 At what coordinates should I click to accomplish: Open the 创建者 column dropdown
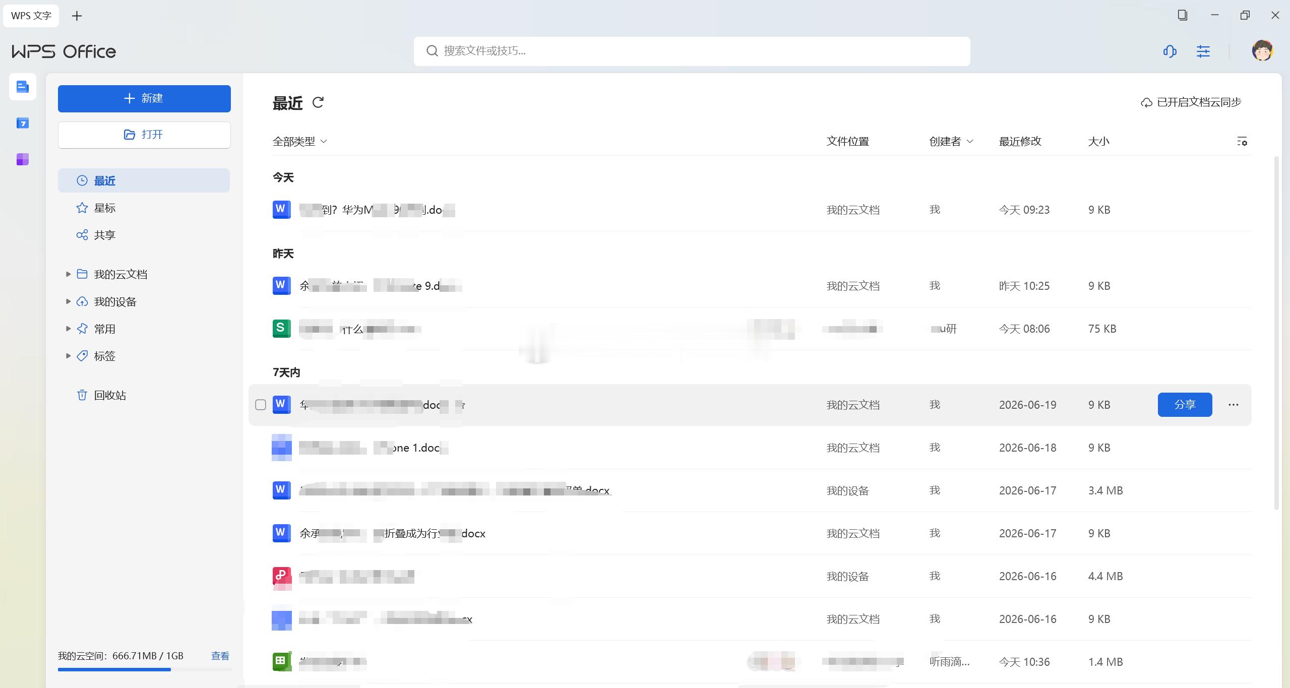coord(951,142)
